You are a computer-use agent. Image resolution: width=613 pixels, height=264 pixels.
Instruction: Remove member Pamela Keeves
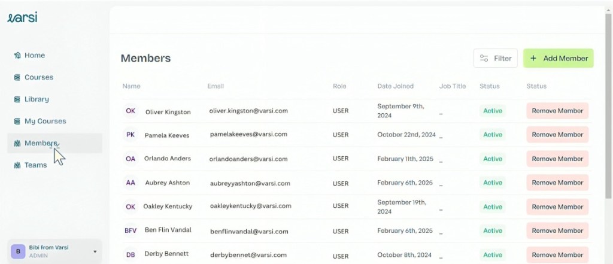click(557, 135)
